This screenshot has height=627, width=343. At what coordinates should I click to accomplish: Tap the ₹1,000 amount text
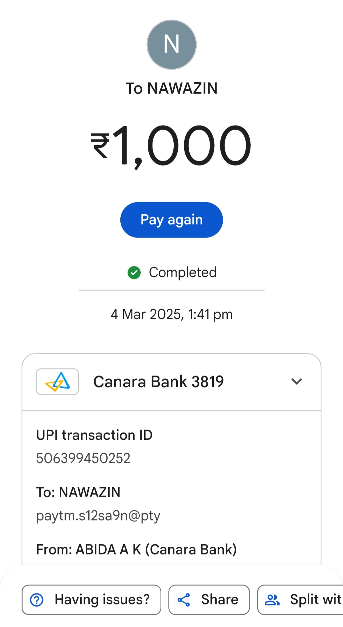(x=171, y=145)
